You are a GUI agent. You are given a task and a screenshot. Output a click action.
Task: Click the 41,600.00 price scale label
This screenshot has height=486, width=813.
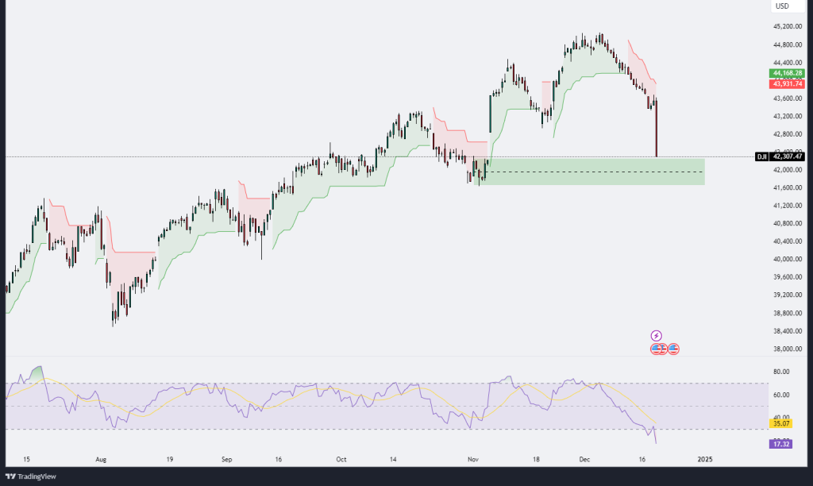[x=788, y=187]
